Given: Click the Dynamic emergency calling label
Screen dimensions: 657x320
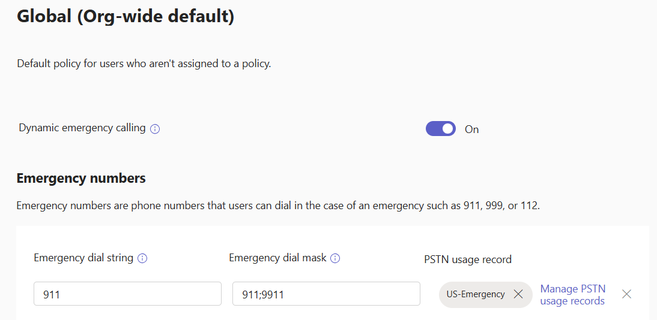Looking at the screenshot, I should coord(82,128).
